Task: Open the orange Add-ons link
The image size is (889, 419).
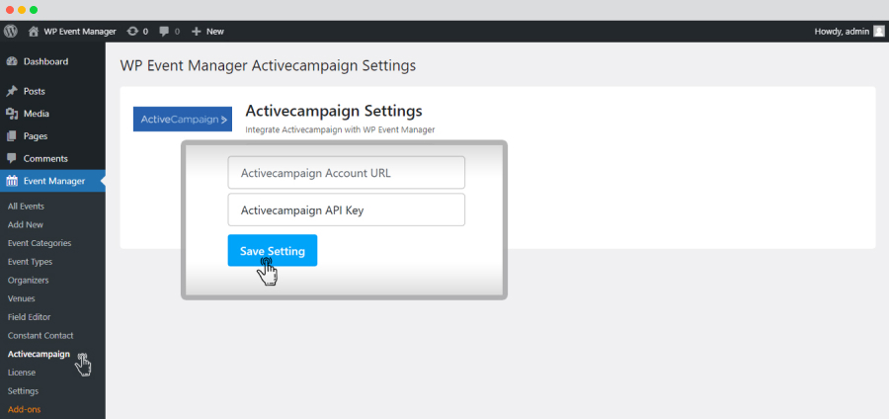Action: point(25,409)
